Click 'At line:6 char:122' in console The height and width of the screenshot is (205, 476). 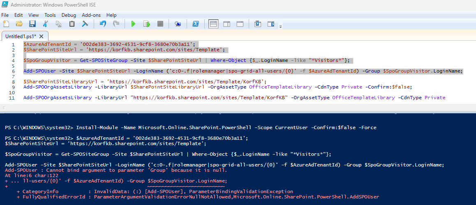(x=31, y=175)
